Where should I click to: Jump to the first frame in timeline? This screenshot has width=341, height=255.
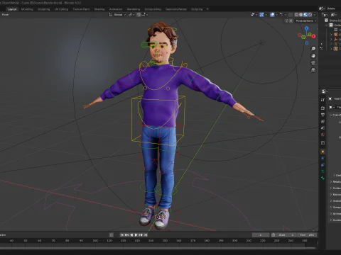click(x=122, y=235)
